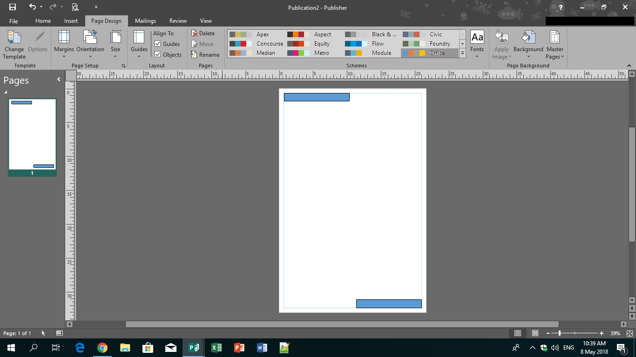
Task: Open Google Chrome from taskbar
Action: [x=102, y=348]
